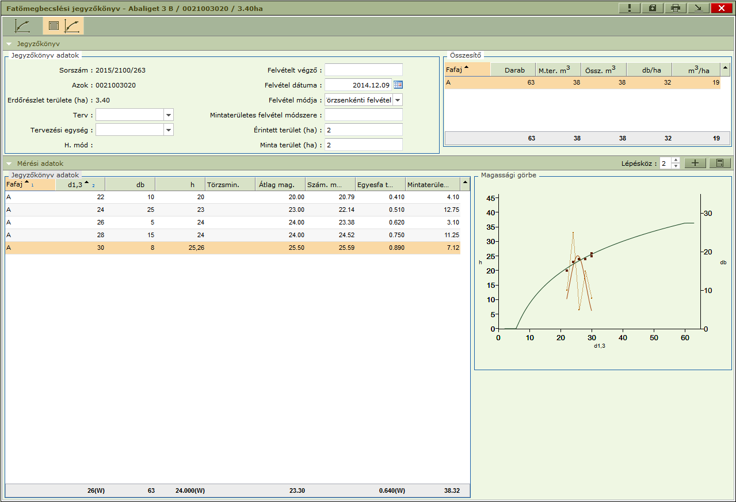Click the Szám. m... column header
The height and width of the screenshot is (502, 736).
331,184
